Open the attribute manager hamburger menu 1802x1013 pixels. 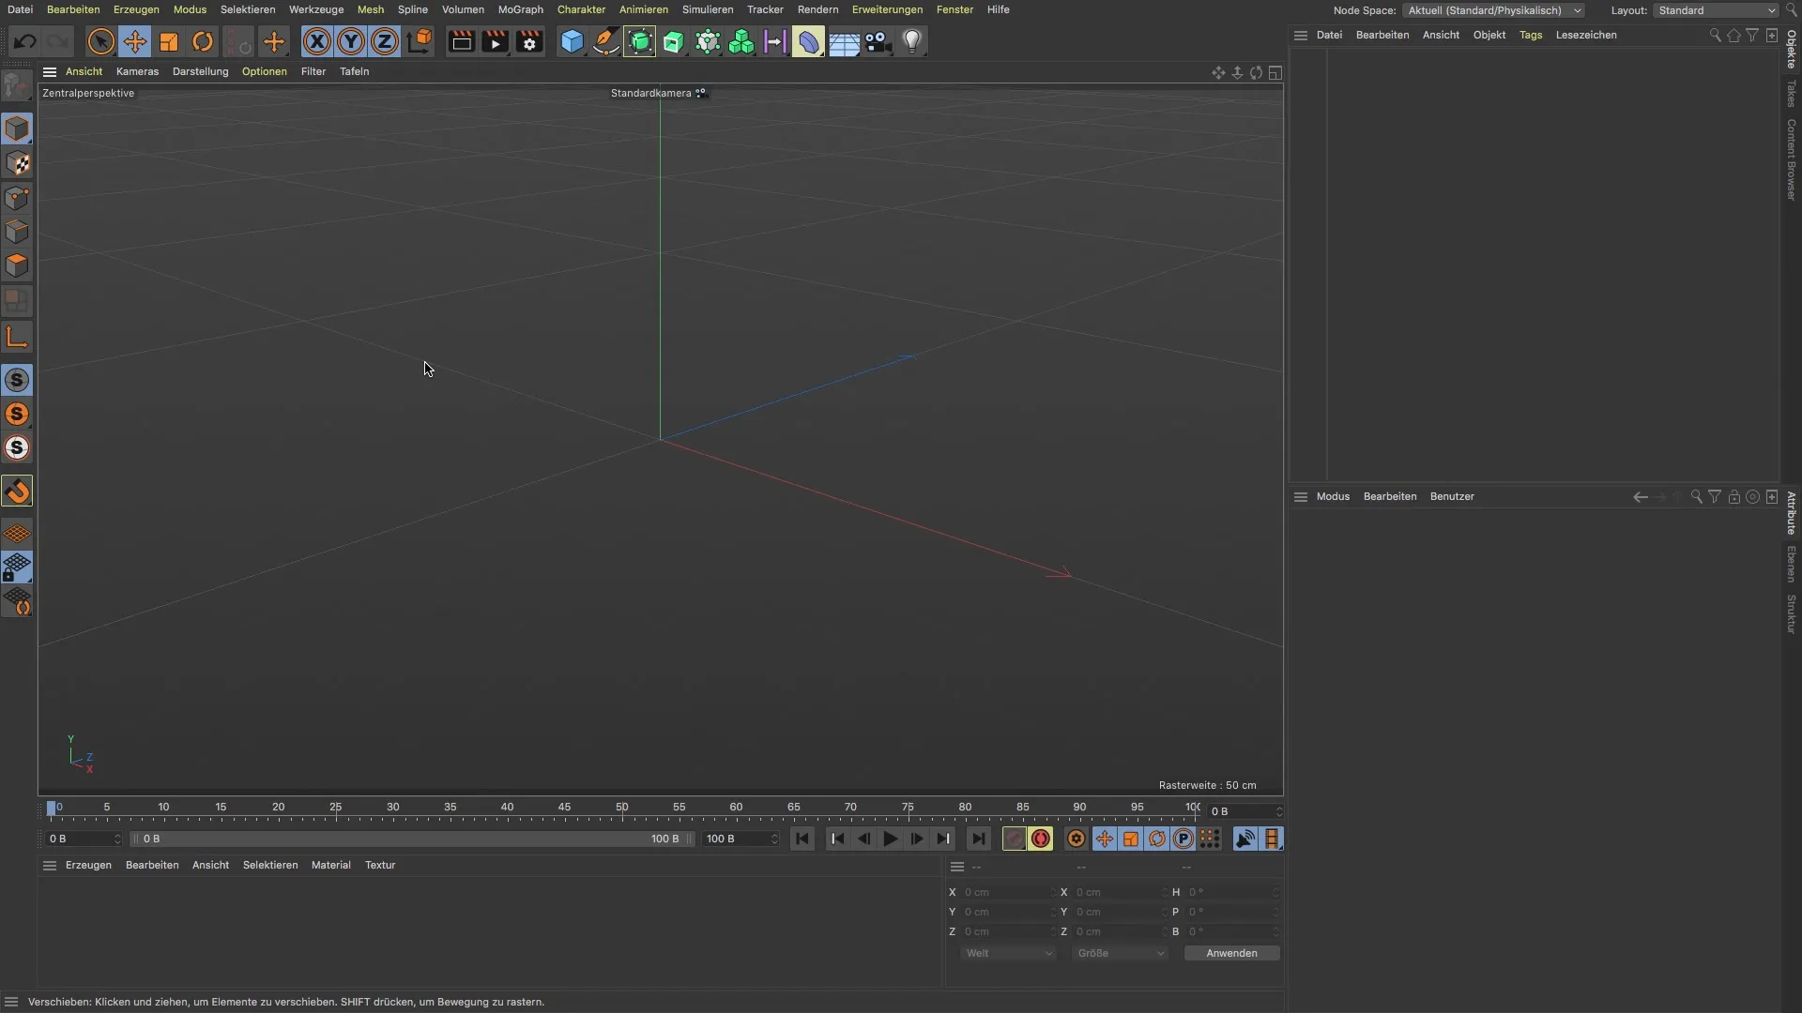pyautogui.click(x=1301, y=496)
